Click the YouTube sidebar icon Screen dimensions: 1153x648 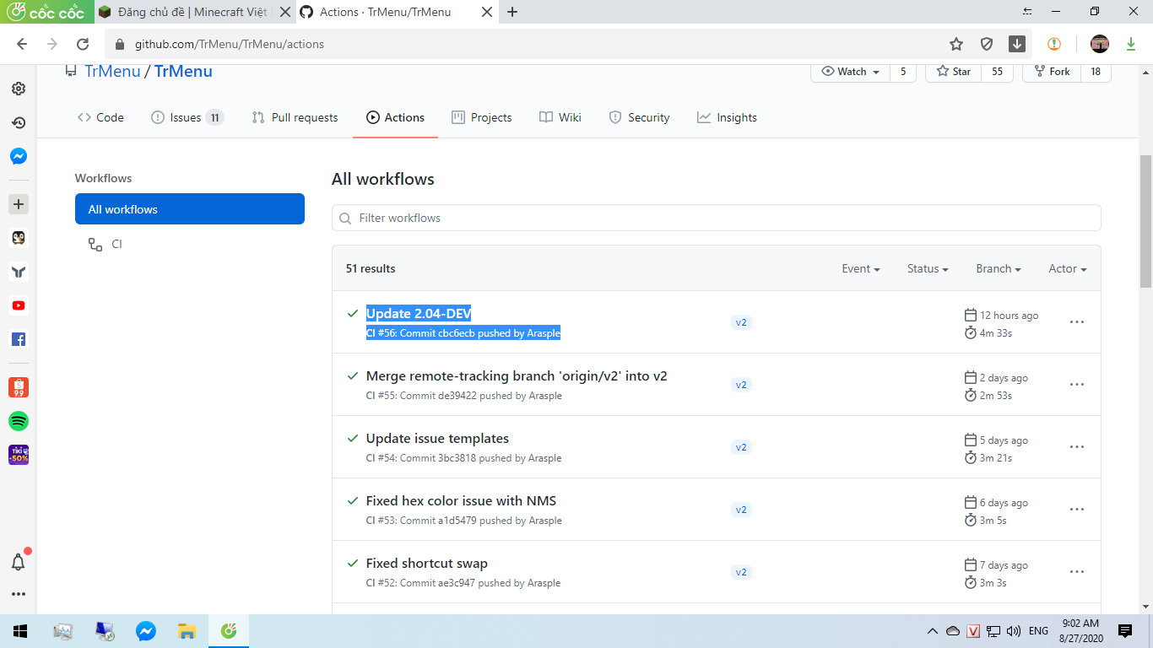[x=19, y=305]
